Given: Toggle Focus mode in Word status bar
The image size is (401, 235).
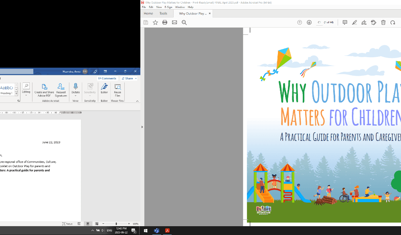Looking at the screenshot, I should pyautogui.click(x=67, y=224).
